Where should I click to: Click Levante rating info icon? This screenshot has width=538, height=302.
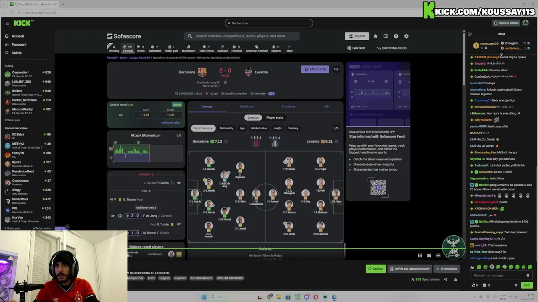click(x=337, y=141)
